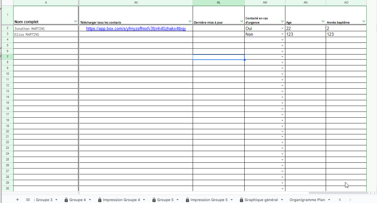Open filter for Contacté en cas d'urgence
Screen dimensions: 377x203
click(282, 22)
